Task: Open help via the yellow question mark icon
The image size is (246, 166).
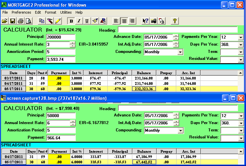Action: pos(175,21)
